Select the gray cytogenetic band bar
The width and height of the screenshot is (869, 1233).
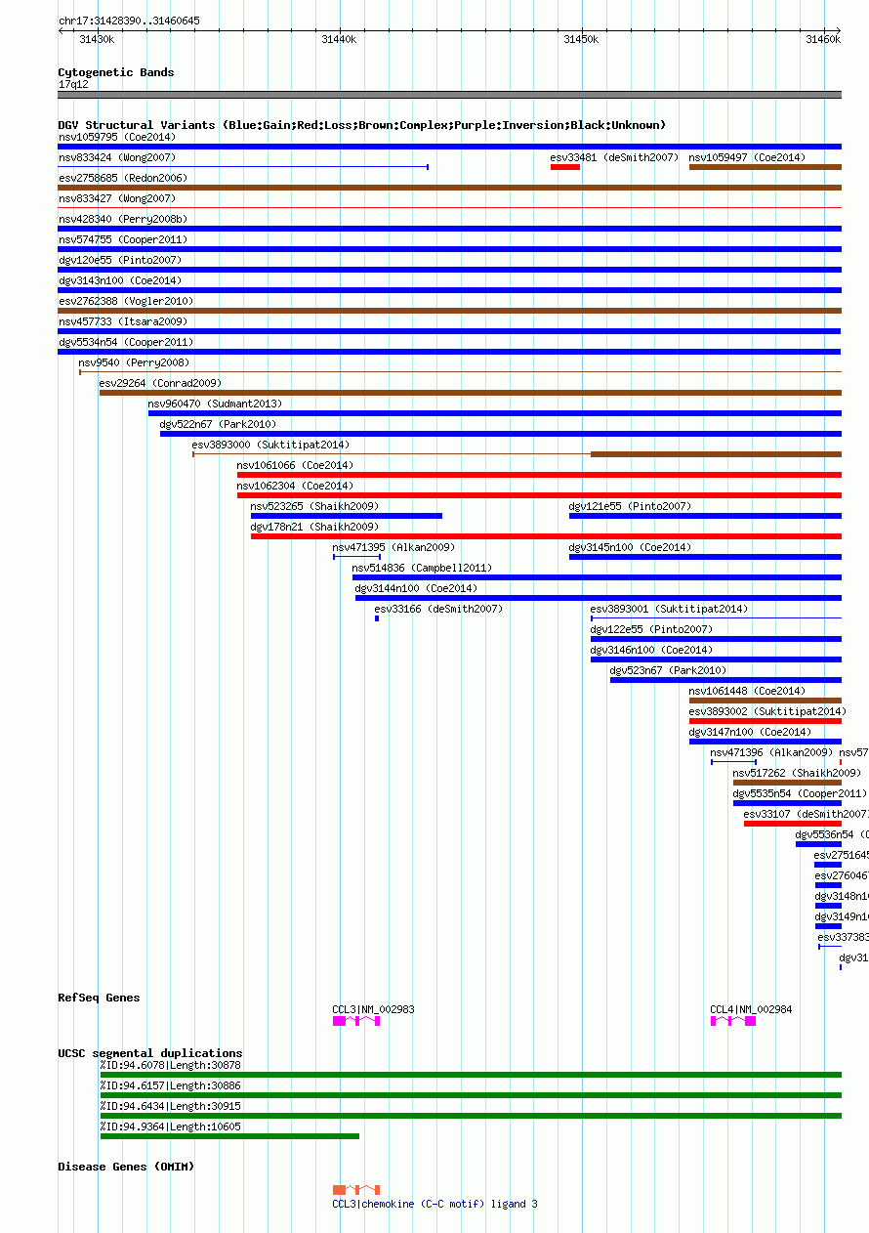[450, 95]
